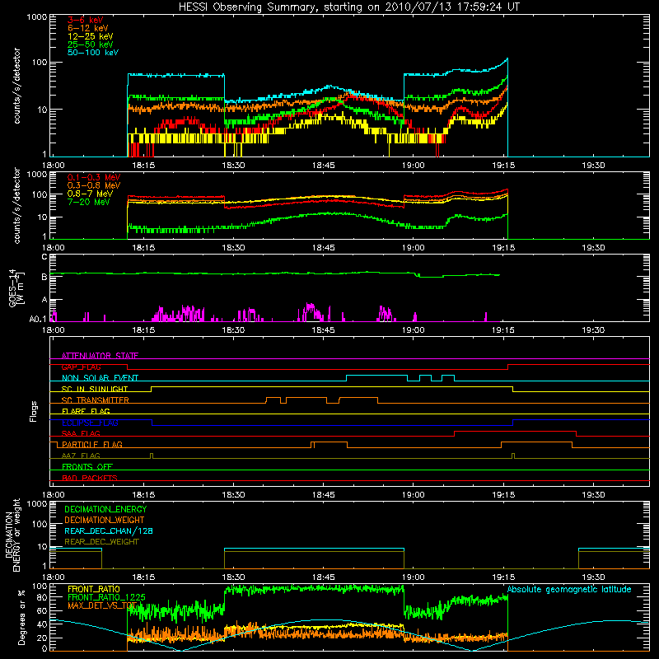This screenshot has height=659, width=659.
Task: Click counts/s/detector label of top plot
Action: pos(16,86)
